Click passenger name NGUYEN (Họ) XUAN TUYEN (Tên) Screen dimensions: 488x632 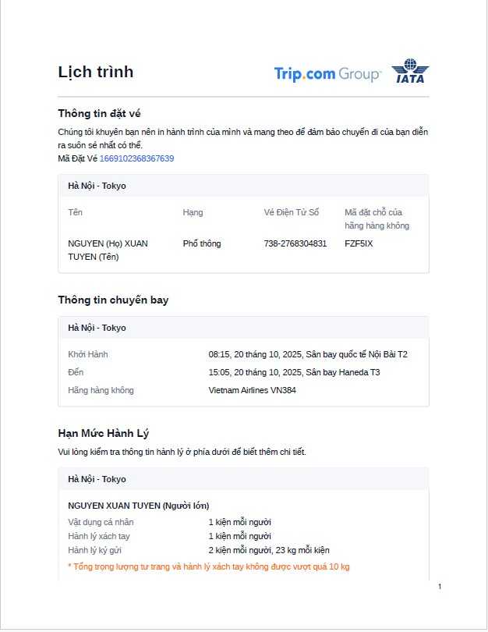pyautogui.click(x=108, y=250)
